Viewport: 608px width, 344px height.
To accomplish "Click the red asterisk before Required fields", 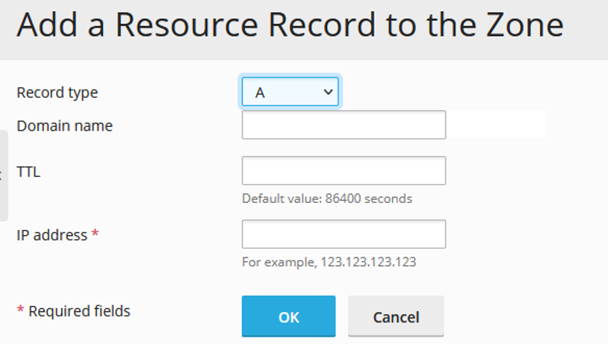I will (x=21, y=309).
